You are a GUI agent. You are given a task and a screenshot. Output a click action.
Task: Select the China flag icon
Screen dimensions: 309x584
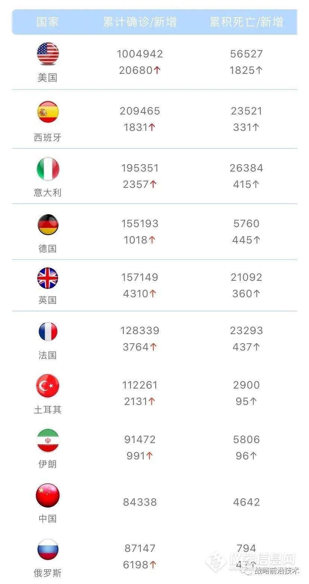[x=48, y=495]
